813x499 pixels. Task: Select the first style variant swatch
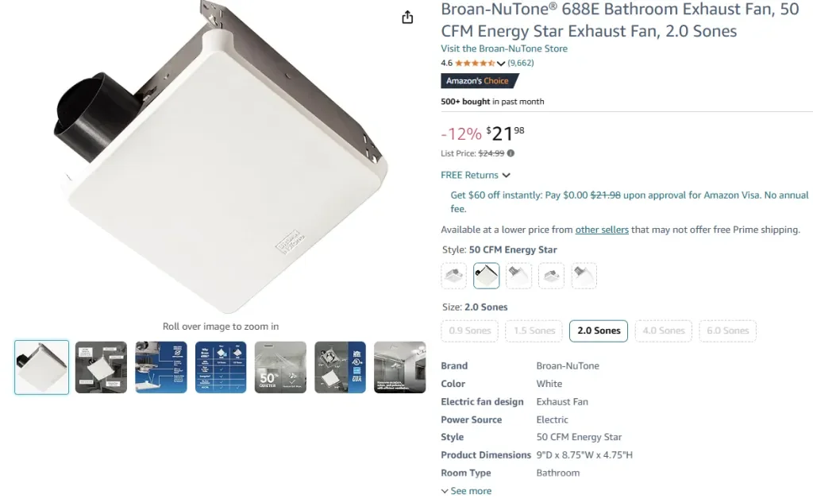click(x=453, y=275)
